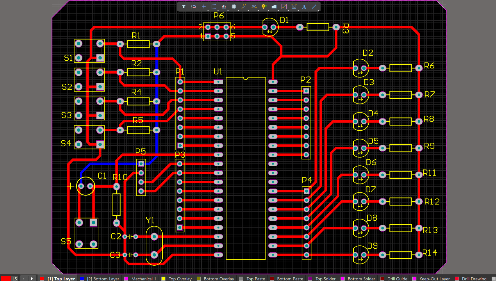Open the Snapping magnet options

point(194,7)
